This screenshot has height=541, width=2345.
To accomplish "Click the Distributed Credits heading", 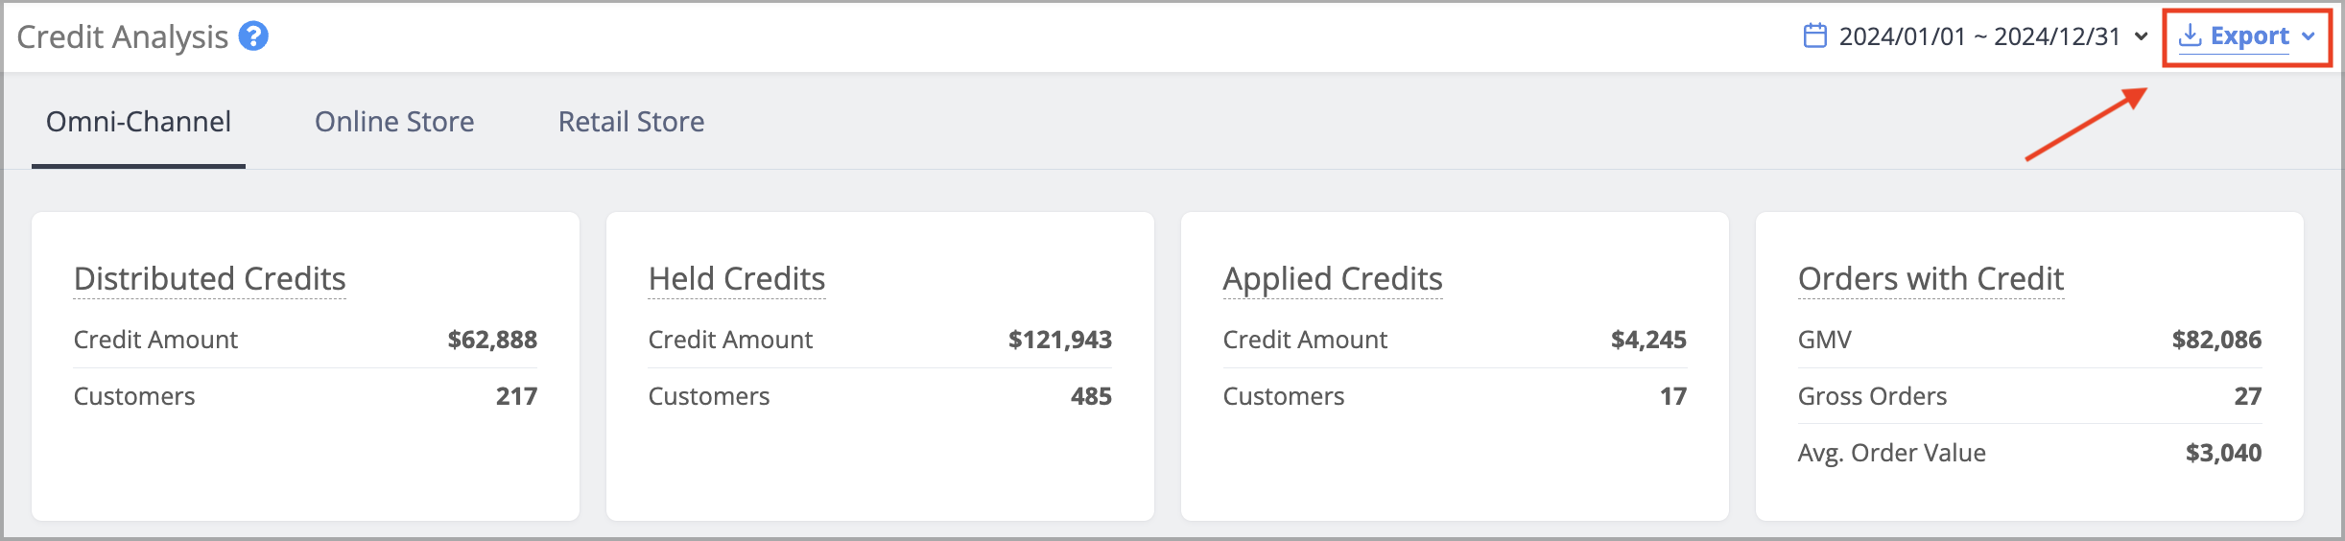I will point(209,278).
